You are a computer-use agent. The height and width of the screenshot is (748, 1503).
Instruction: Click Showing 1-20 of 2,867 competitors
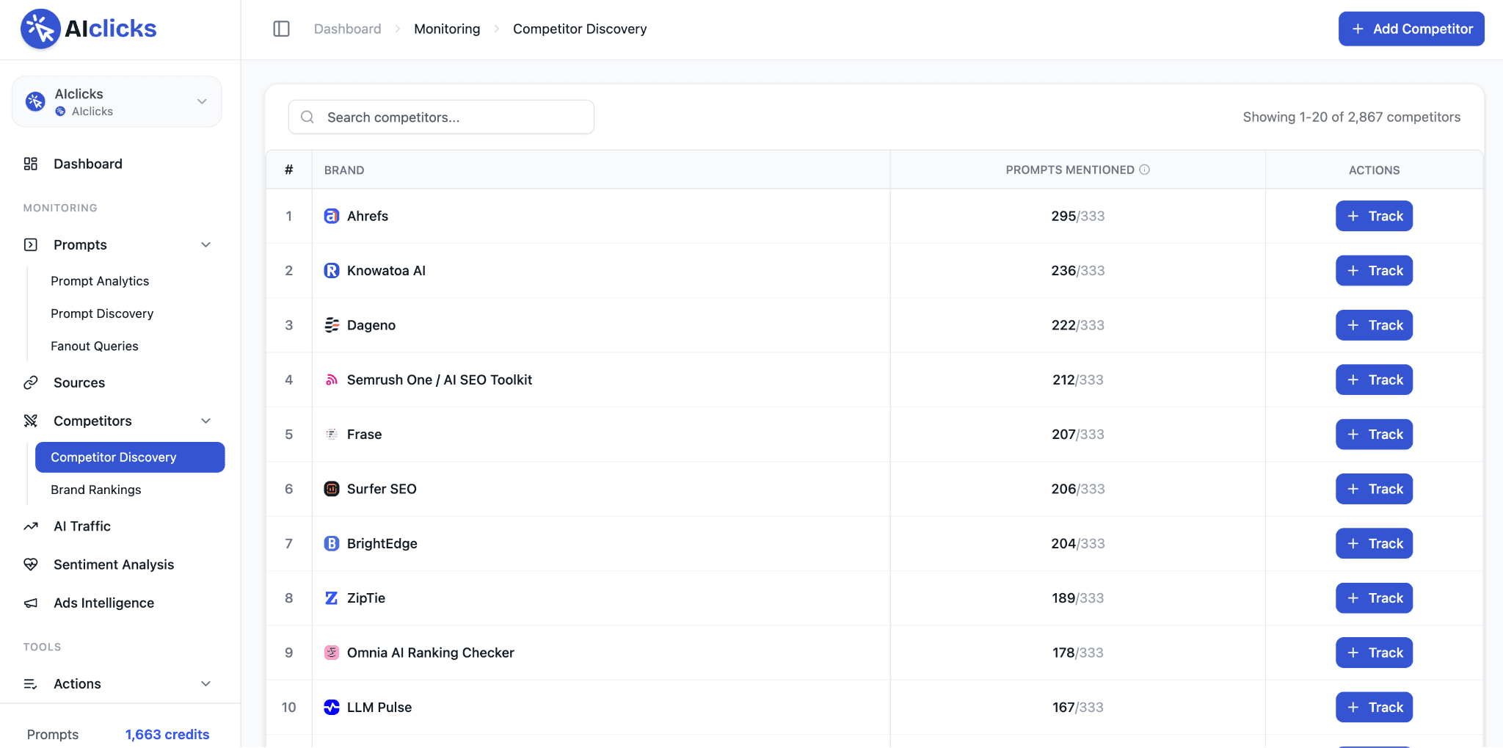1352,117
